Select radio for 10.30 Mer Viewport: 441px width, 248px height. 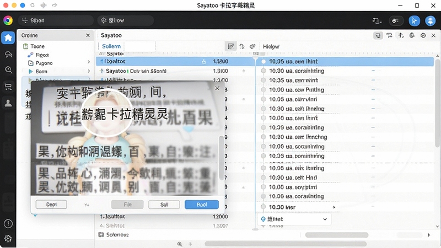[x=263, y=207]
